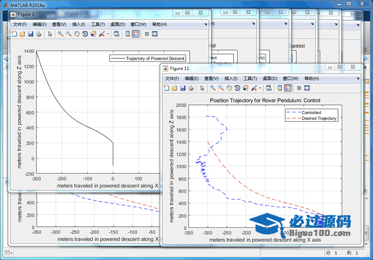Click Link Plot icon in Figure 1 toolbar

pos(115,34)
